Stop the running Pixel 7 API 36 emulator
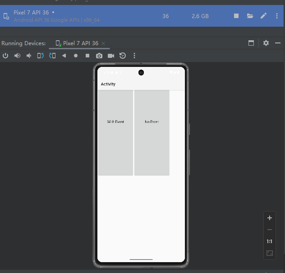285x273 pixels. (x=236, y=16)
